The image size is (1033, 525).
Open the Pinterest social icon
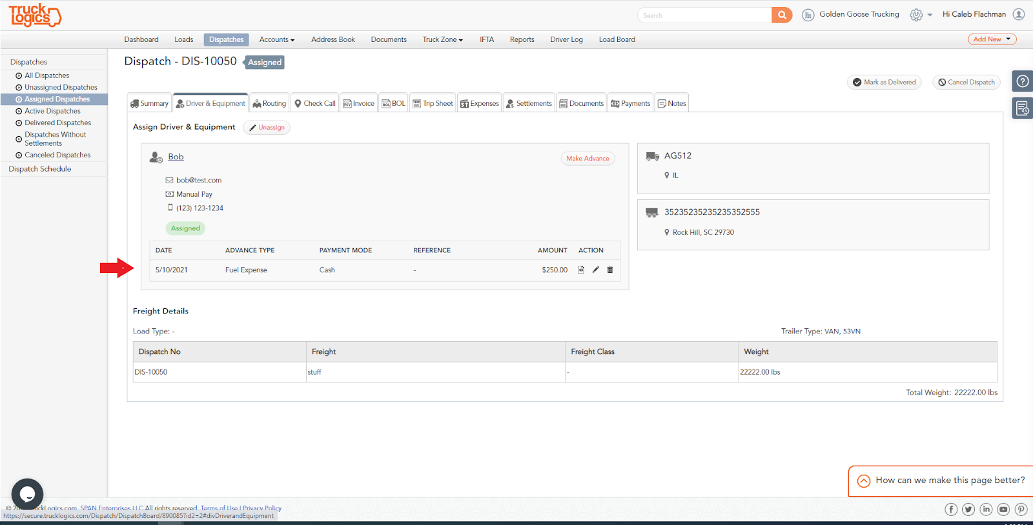[x=1021, y=510]
